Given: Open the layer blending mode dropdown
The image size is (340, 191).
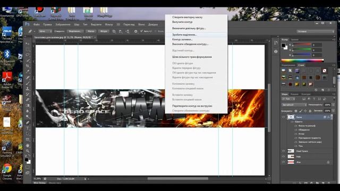Looking at the screenshot, I should [294, 105].
